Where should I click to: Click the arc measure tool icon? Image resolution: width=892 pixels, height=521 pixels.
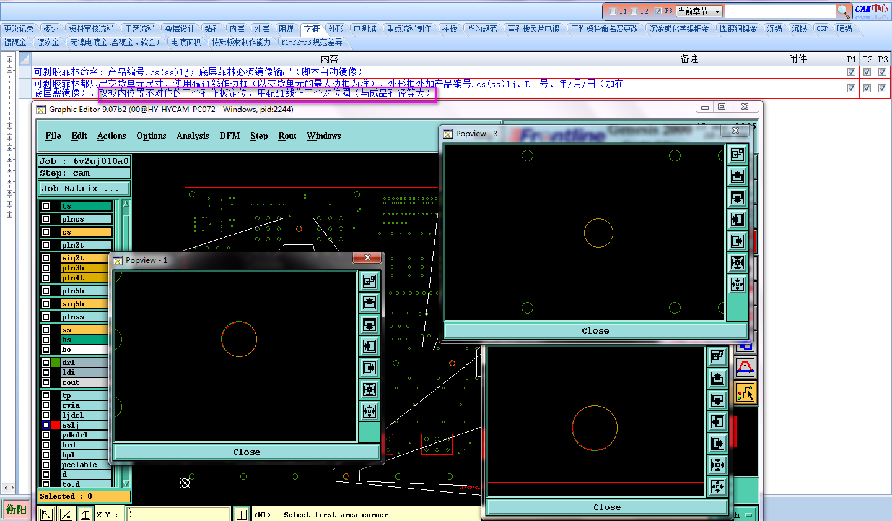point(745,368)
